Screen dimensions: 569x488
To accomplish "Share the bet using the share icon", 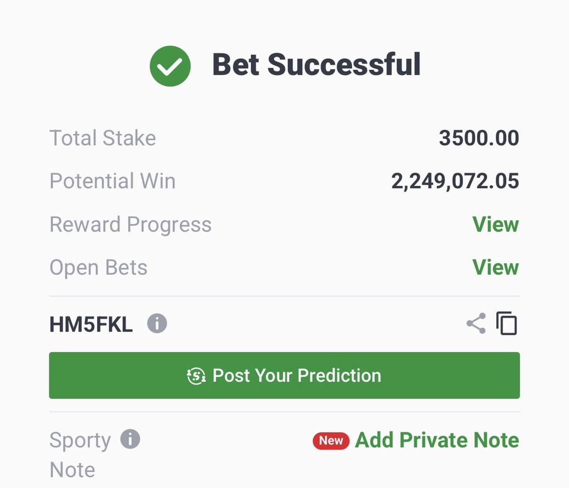I will click(x=476, y=323).
